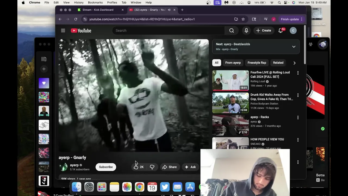Switch to the Stream - Kick Dashboard tab
The height and width of the screenshot is (196, 348).
[x=98, y=10]
